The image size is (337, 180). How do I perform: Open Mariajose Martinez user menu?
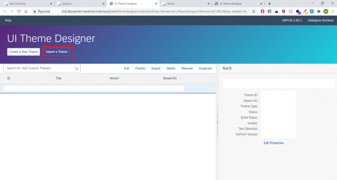tap(321, 20)
